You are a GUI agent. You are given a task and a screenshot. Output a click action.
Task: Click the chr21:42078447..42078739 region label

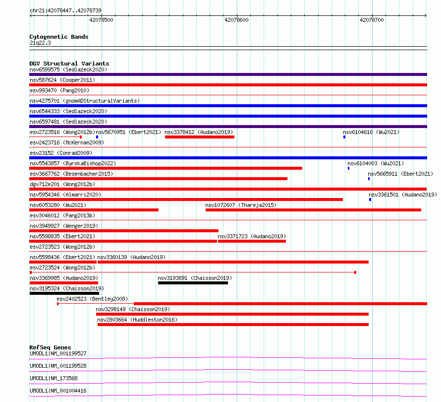tap(65, 10)
